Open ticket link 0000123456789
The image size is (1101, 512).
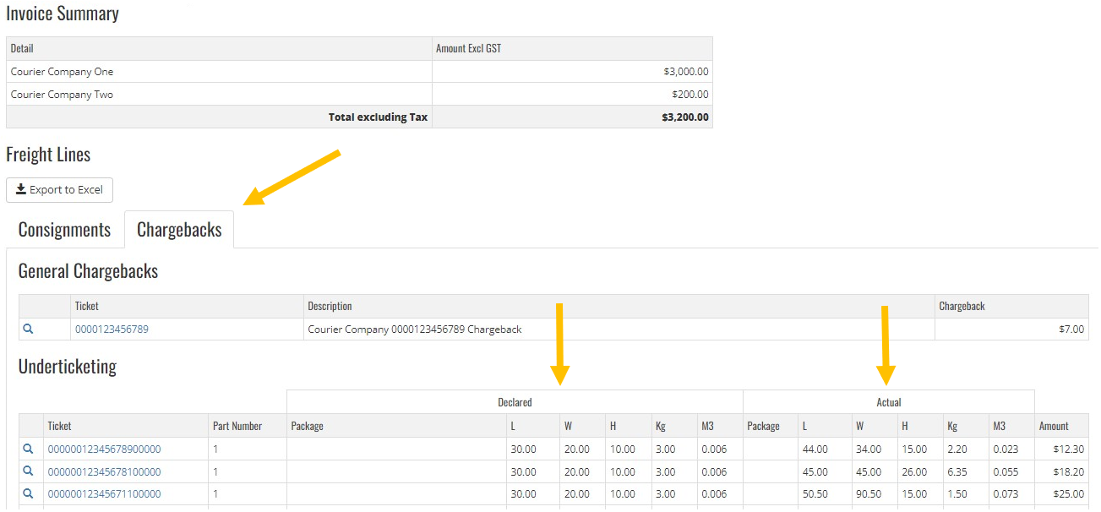click(x=112, y=330)
